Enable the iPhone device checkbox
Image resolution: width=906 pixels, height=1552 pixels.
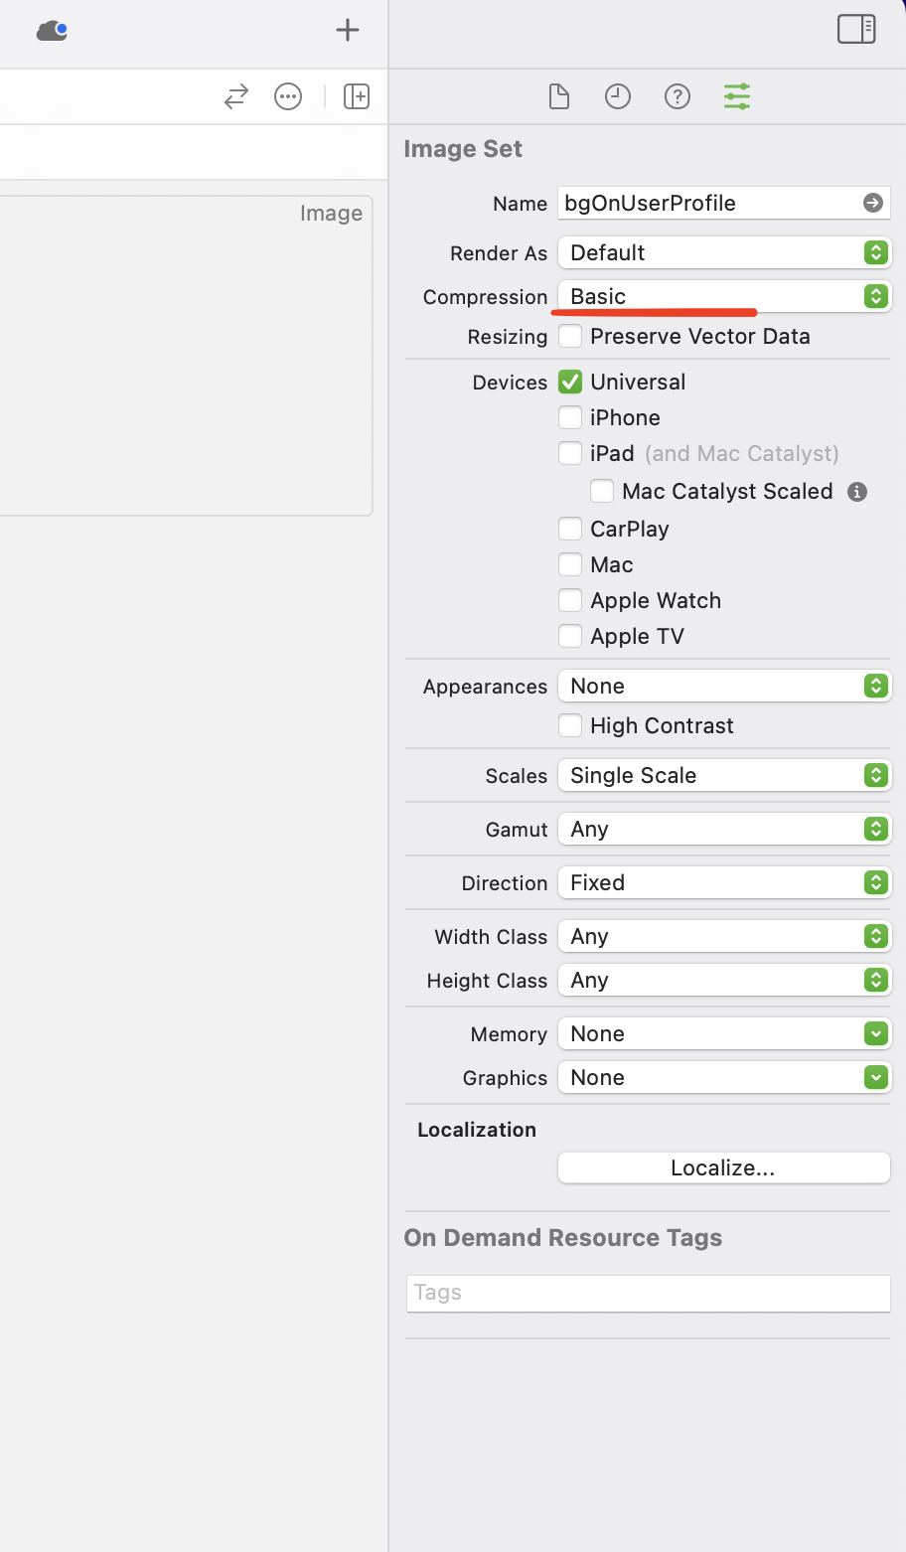click(570, 417)
